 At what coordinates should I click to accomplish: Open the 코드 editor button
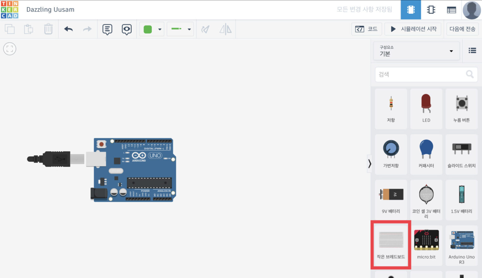(367, 29)
